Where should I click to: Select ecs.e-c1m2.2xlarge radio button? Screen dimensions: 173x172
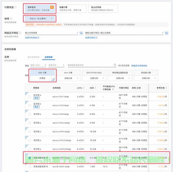30,140
